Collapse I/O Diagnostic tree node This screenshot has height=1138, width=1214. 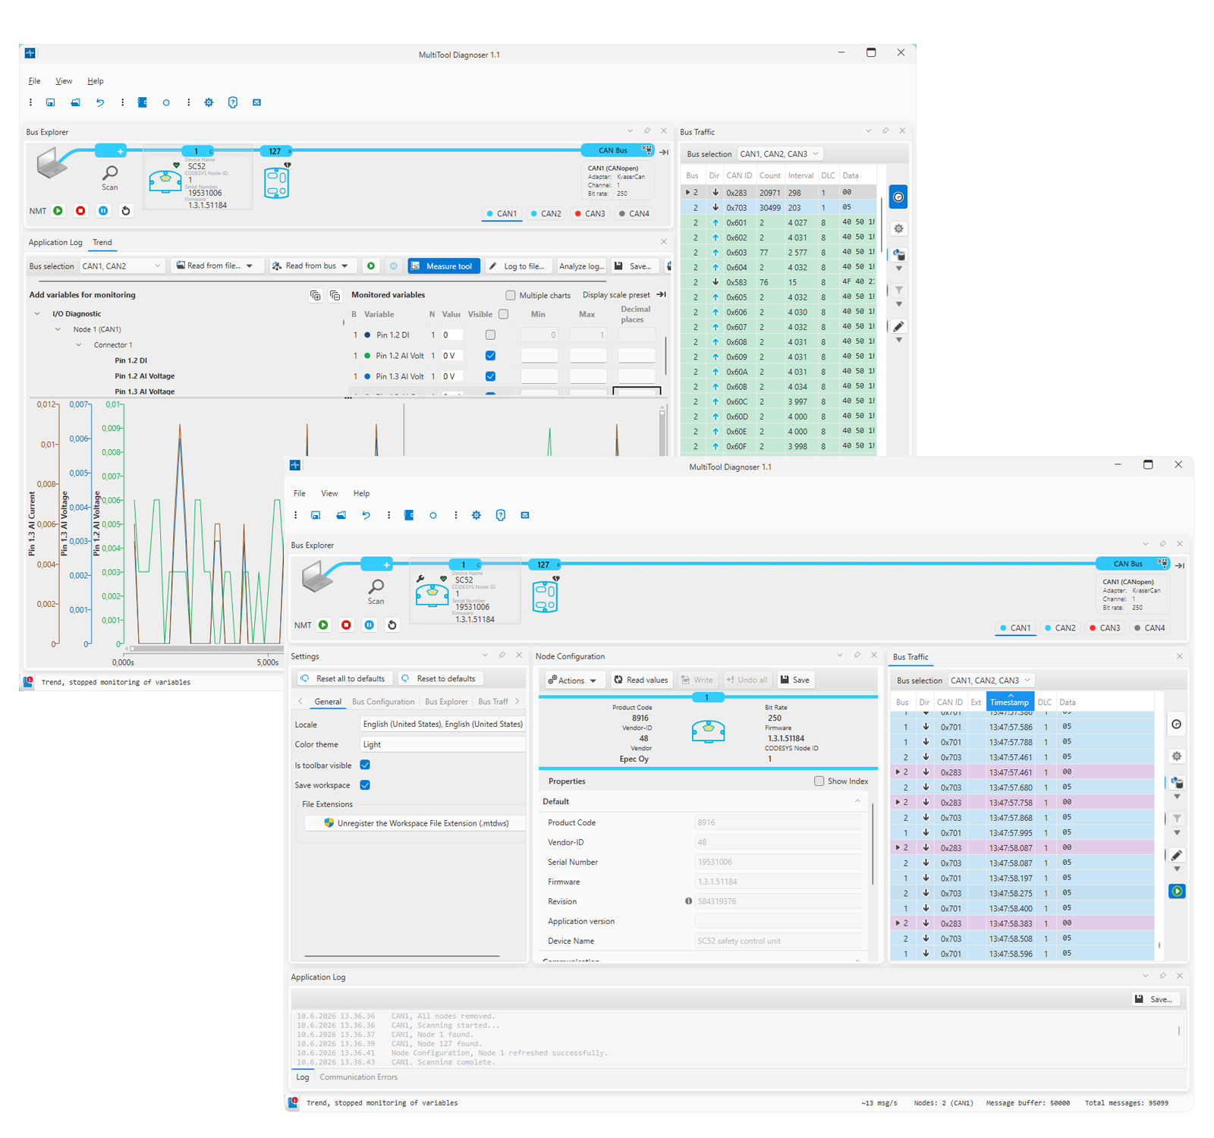coord(37,314)
